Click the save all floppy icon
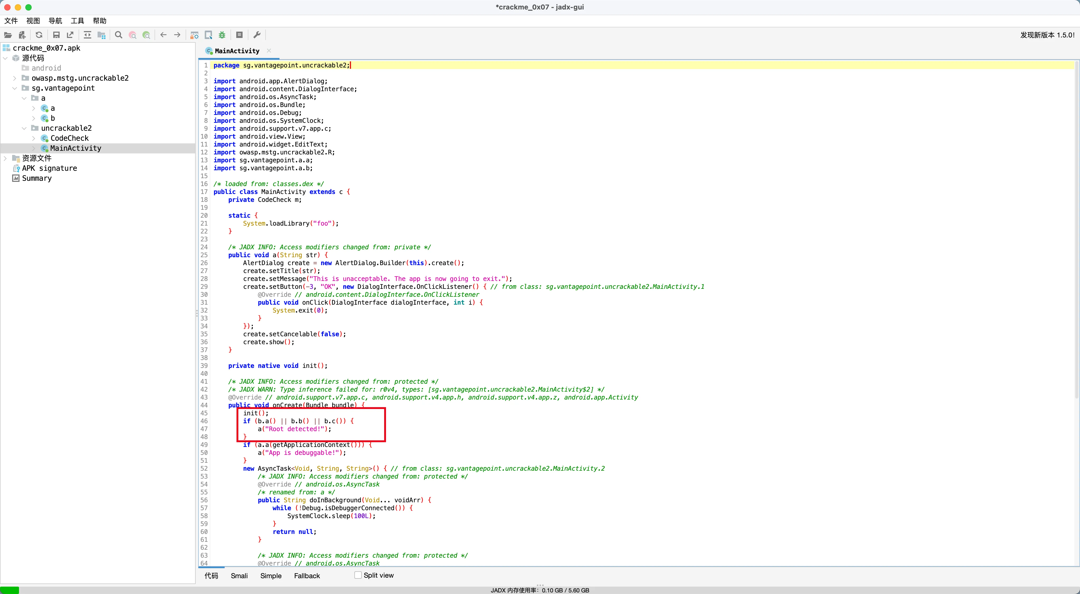Image resolution: width=1080 pixels, height=594 pixels. [x=56, y=35]
